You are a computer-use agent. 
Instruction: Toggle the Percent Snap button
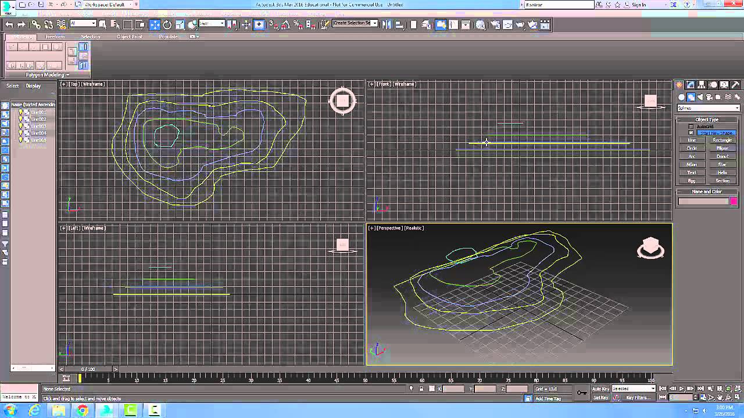(x=298, y=24)
